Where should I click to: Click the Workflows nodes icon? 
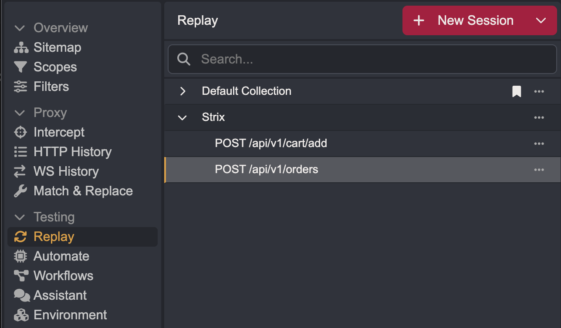pyautogui.click(x=20, y=276)
